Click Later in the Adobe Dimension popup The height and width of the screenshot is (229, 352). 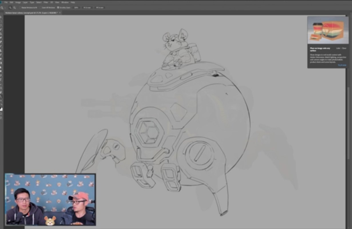(x=338, y=48)
